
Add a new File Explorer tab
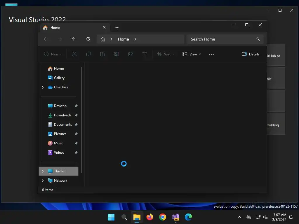coord(117,28)
